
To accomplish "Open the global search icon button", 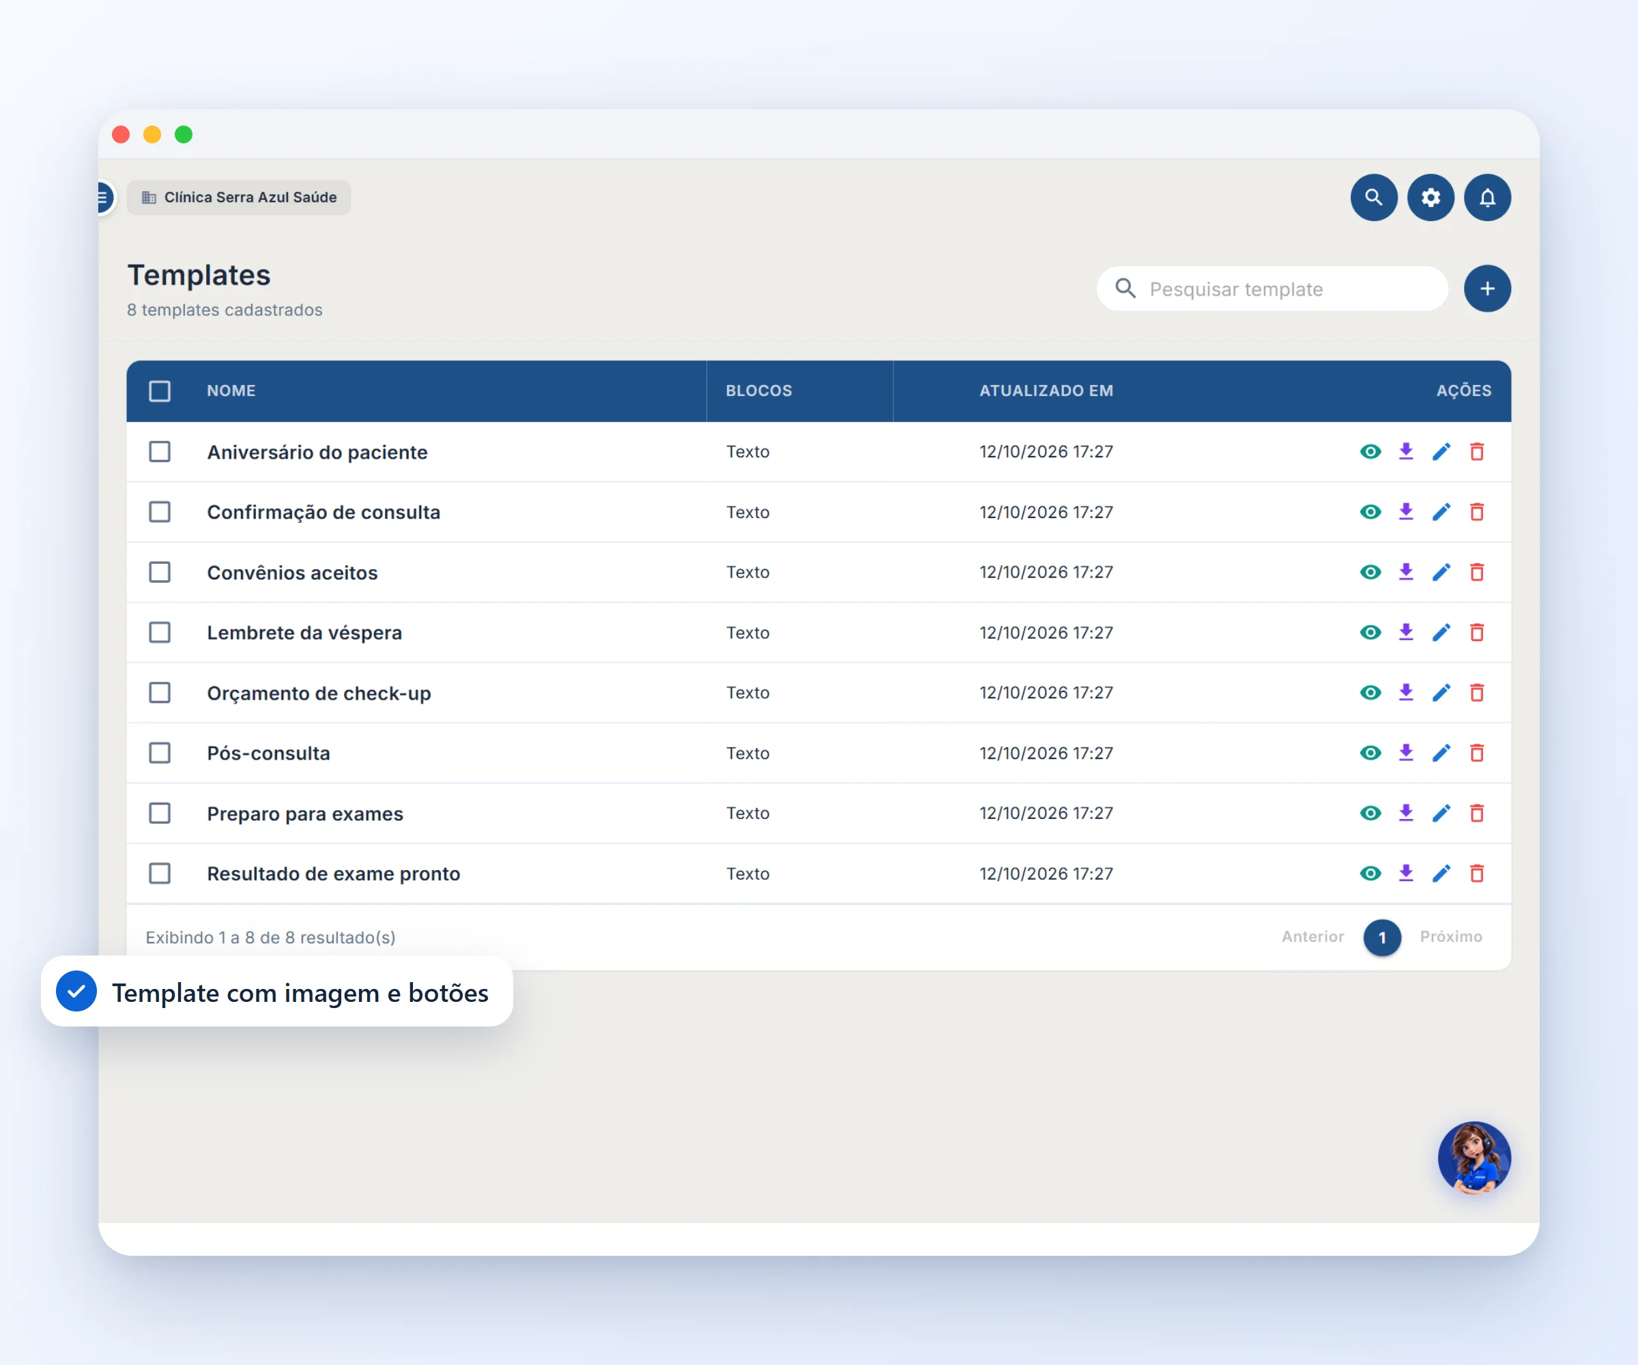I will 1374,197.
